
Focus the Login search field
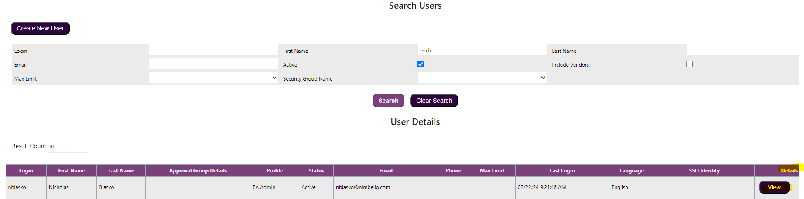pos(214,50)
